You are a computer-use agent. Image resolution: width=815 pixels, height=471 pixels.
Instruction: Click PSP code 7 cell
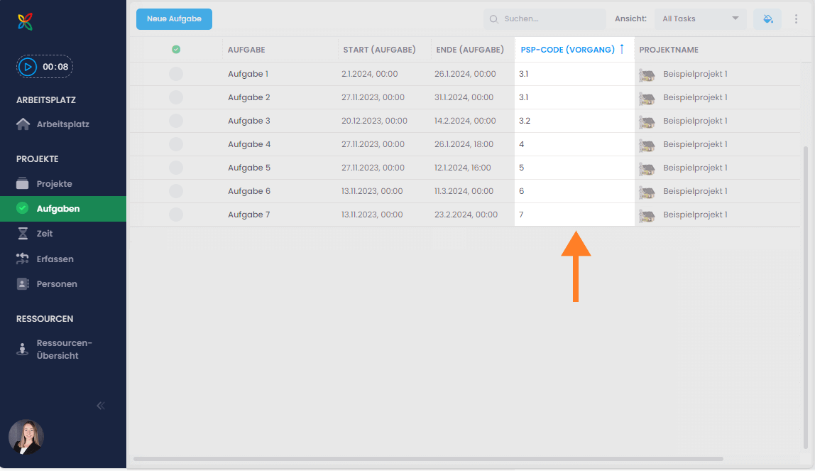coord(574,214)
